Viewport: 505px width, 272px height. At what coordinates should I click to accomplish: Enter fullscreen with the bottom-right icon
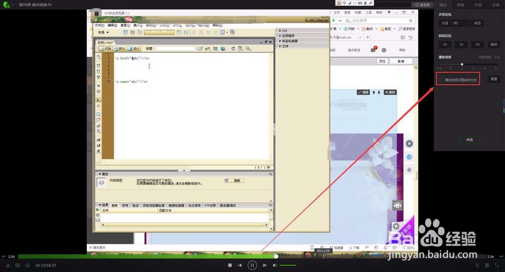(496, 265)
